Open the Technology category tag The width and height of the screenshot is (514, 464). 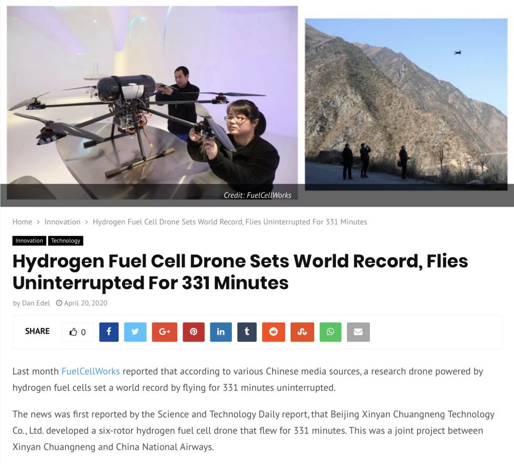(x=66, y=240)
